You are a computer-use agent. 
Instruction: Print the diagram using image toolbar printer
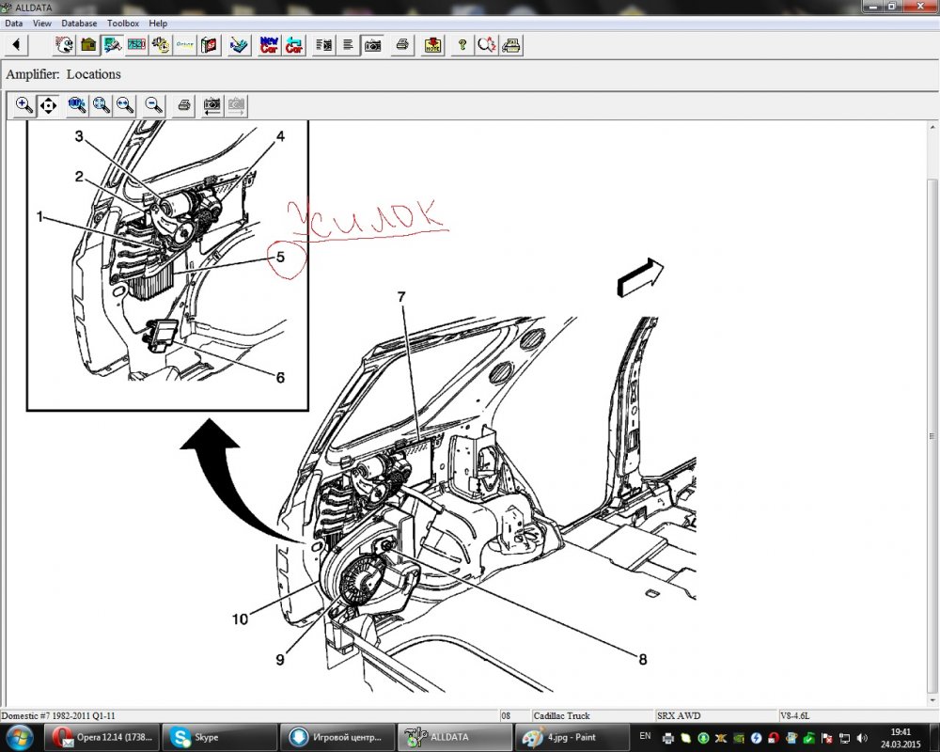pyautogui.click(x=185, y=105)
